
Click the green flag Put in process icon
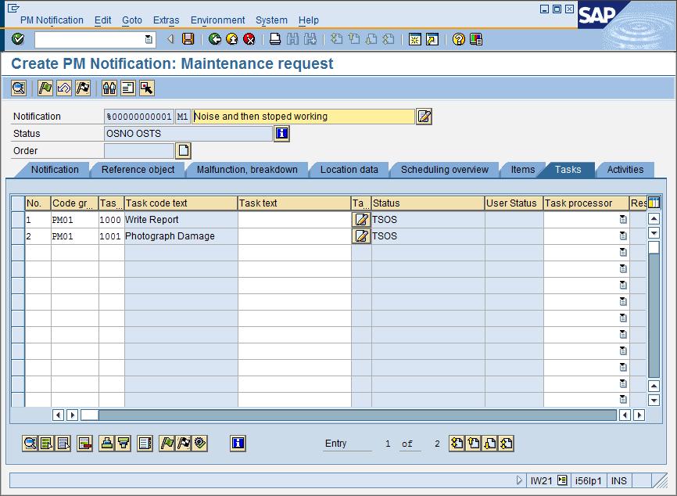tap(45, 88)
